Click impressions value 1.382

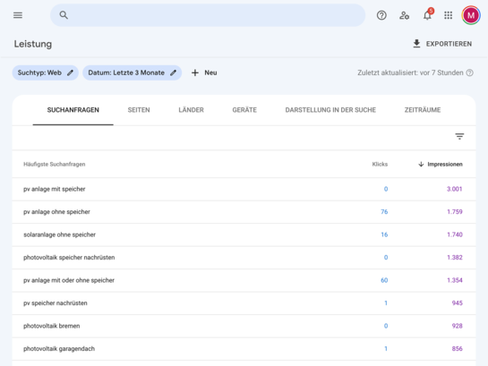(x=455, y=258)
